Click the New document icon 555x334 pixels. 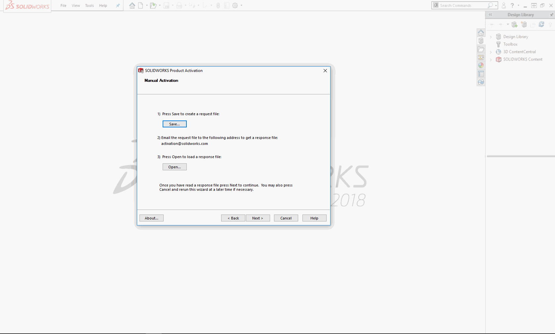[140, 6]
